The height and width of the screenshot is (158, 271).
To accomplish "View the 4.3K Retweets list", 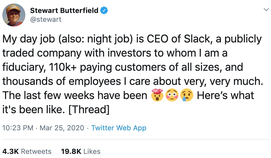I will [x=27, y=151].
